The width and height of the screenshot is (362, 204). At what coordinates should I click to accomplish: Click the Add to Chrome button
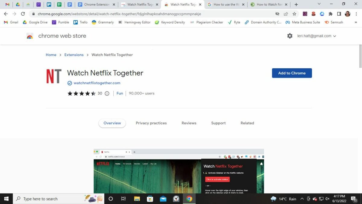tap(292, 73)
